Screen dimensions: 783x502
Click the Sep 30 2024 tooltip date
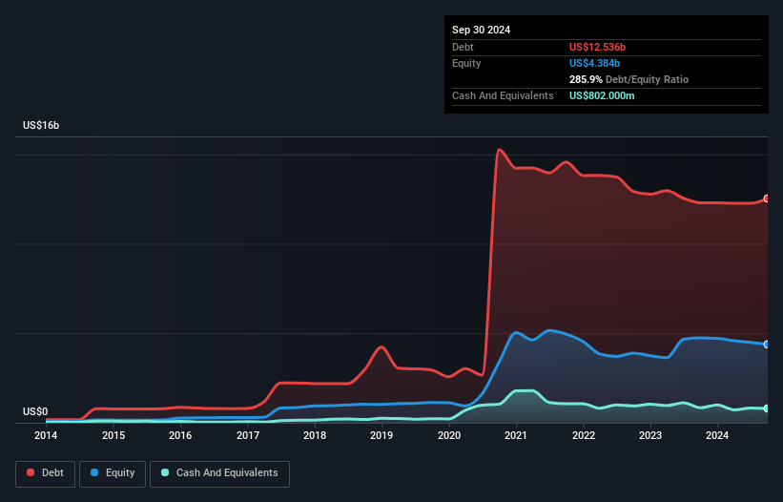pos(481,30)
